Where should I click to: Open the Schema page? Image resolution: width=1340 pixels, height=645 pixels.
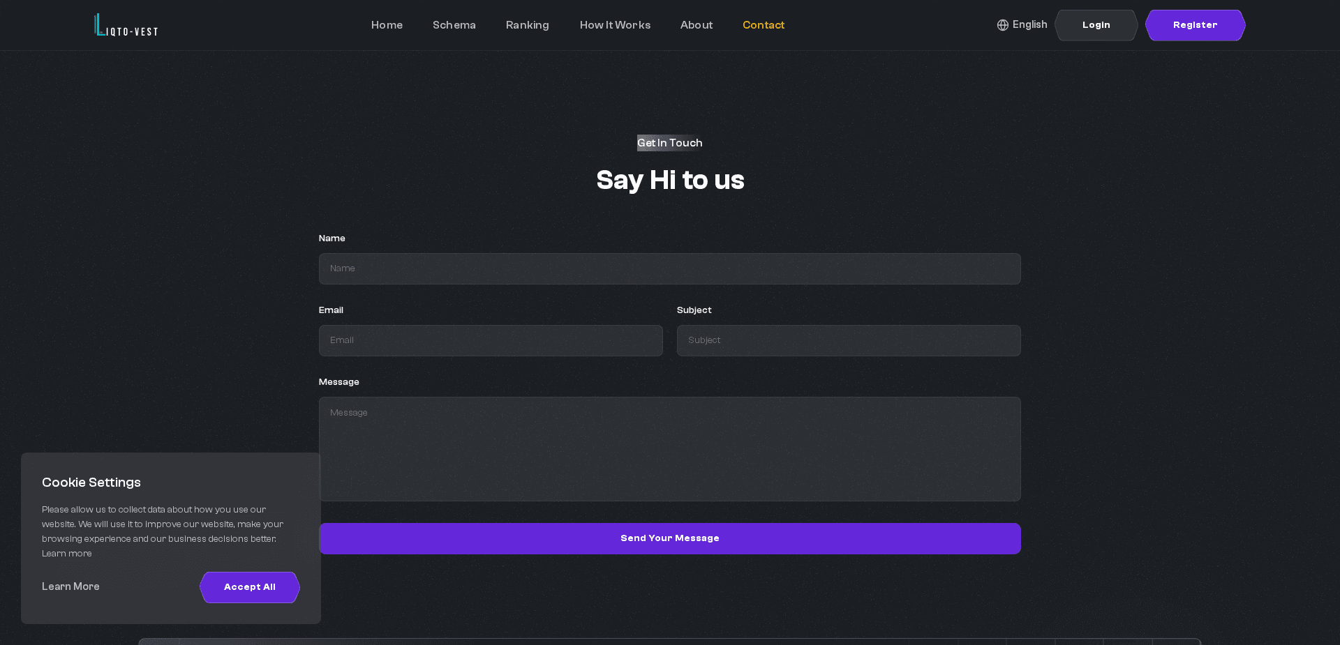click(x=454, y=25)
